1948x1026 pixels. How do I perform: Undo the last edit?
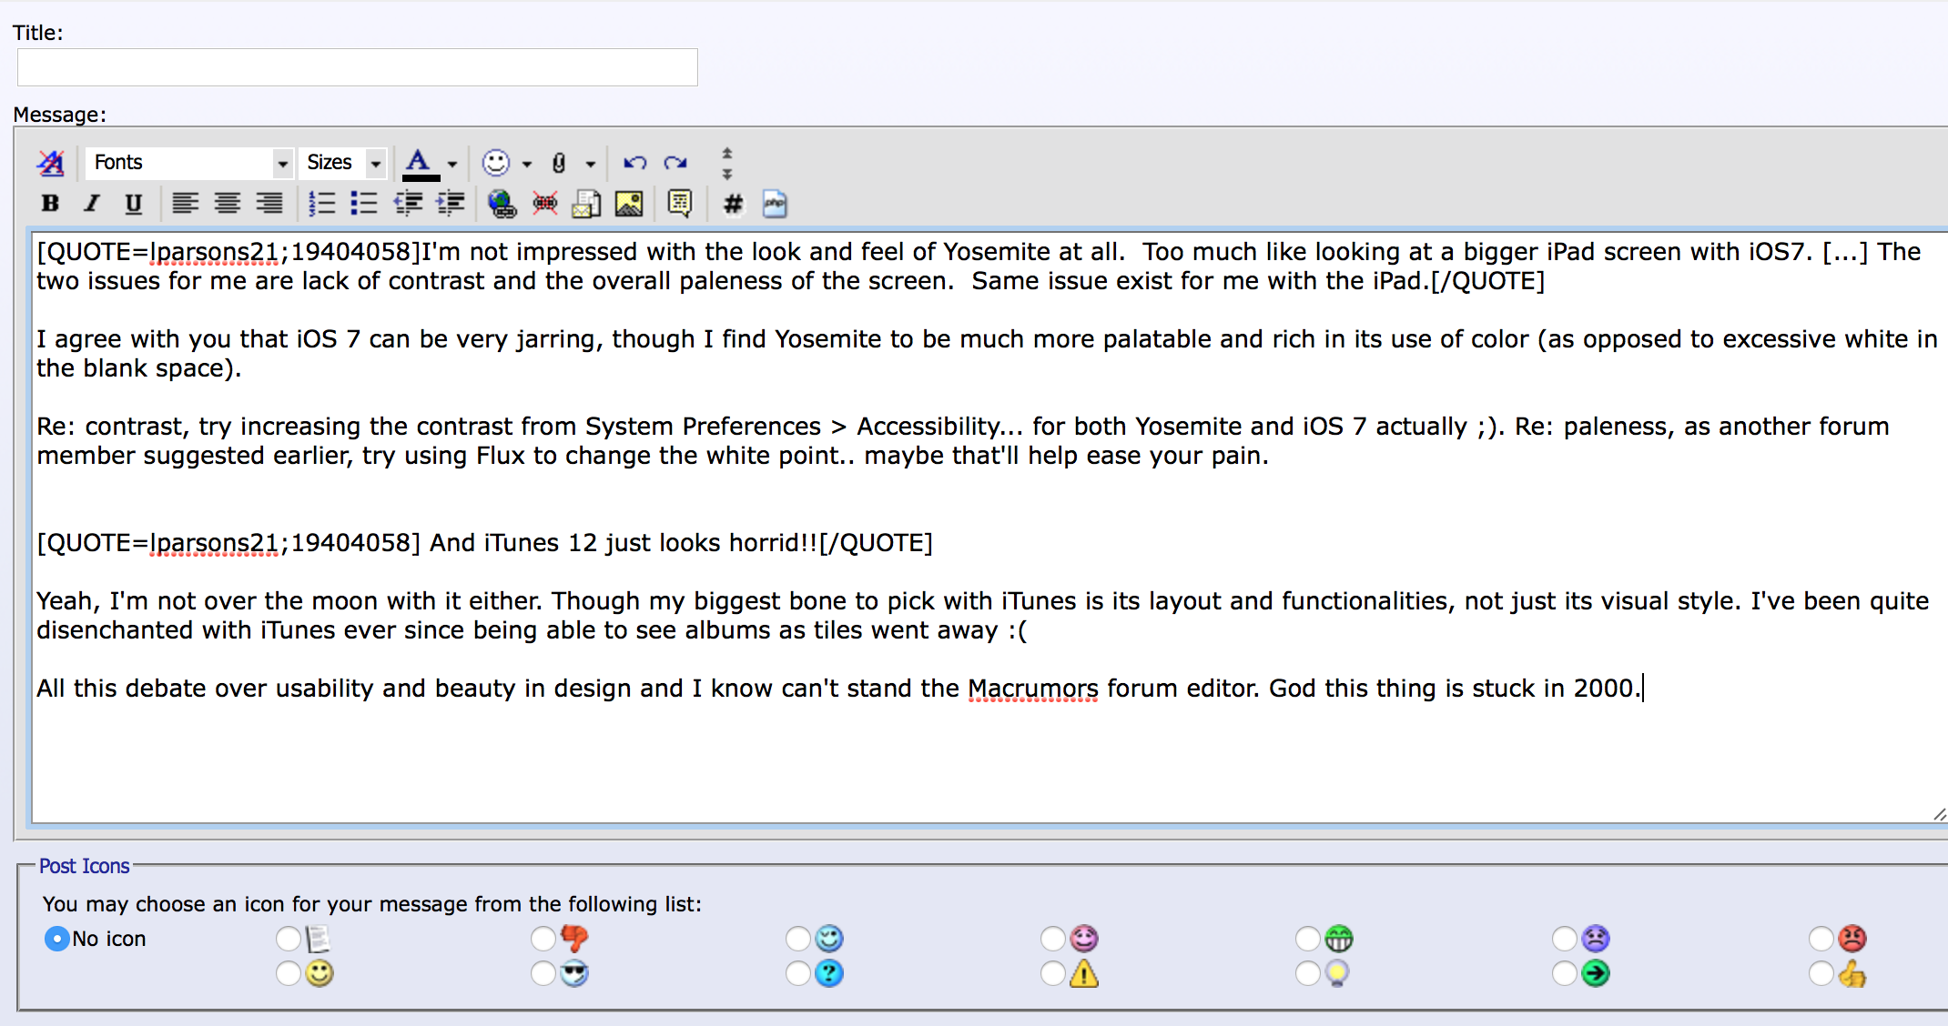(x=634, y=163)
